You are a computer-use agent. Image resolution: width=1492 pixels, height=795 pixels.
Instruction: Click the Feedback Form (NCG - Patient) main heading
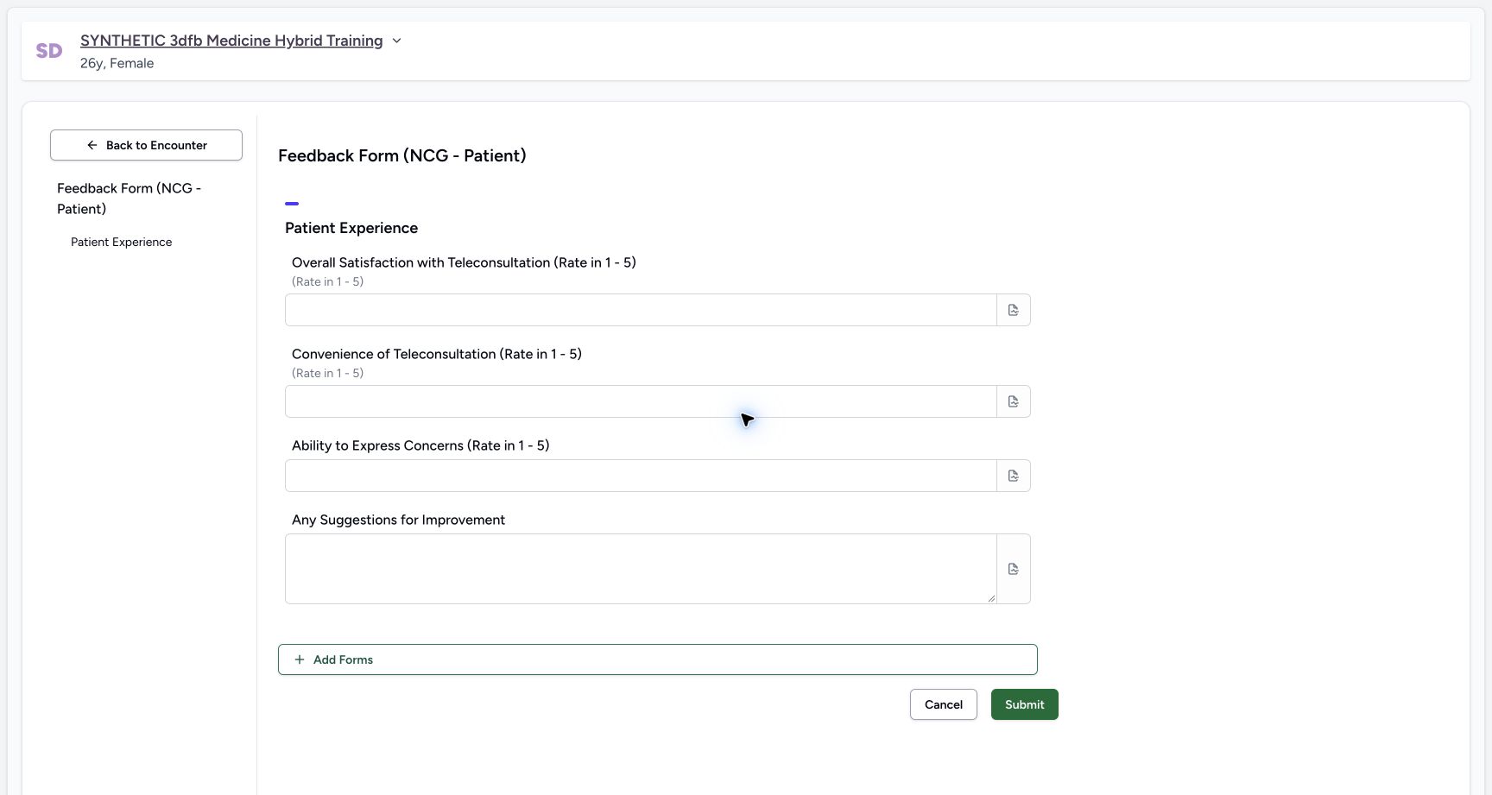[x=402, y=155]
